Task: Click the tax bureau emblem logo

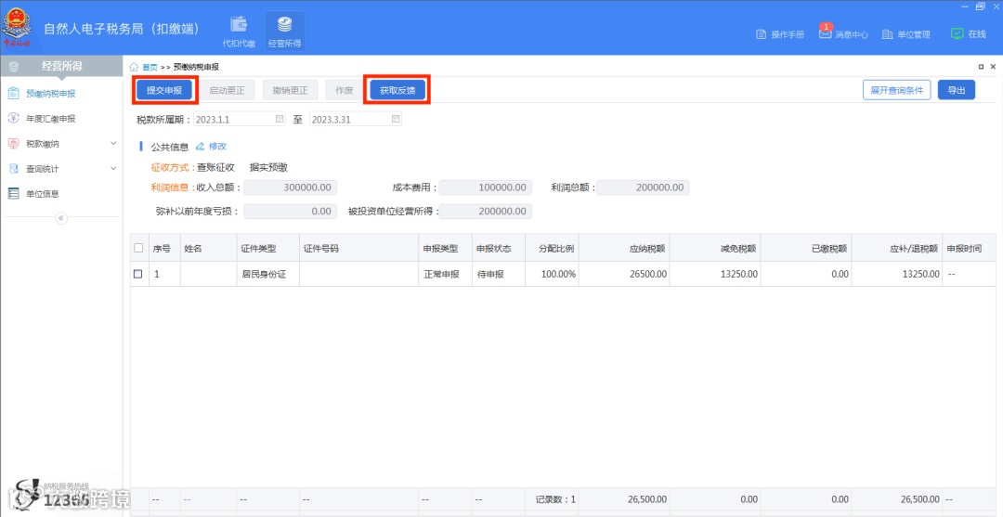Action: (x=18, y=27)
